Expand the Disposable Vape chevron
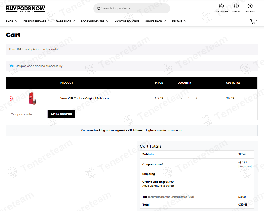264x211 pixels. point(49,21)
